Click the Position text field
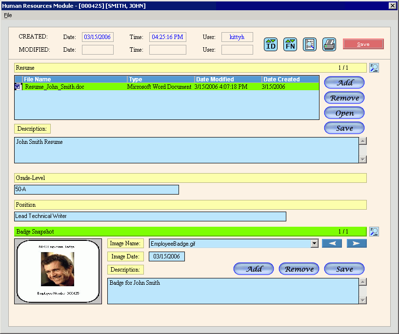 click(150, 216)
